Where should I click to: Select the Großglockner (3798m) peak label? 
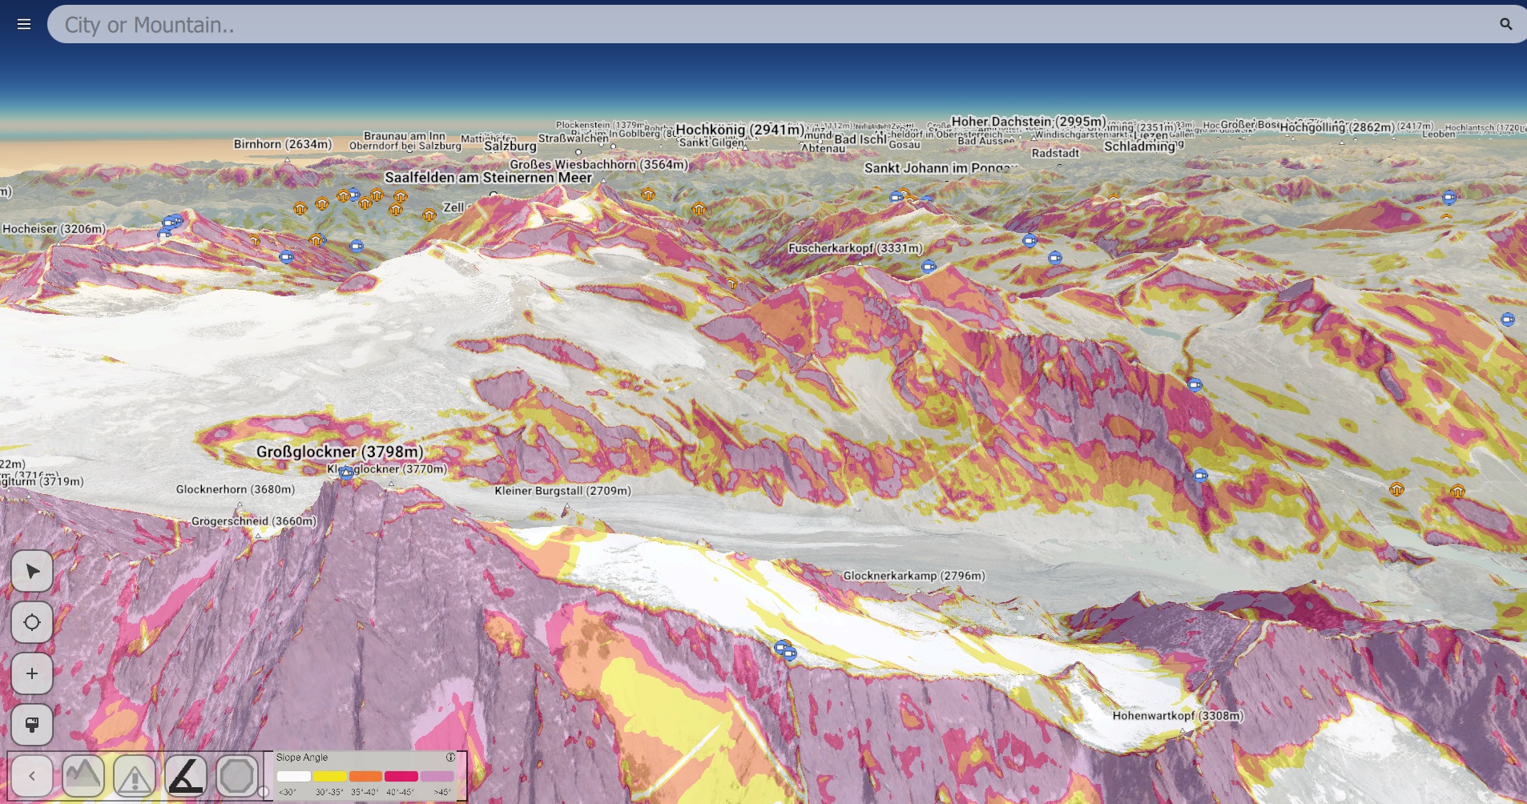(x=339, y=452)
